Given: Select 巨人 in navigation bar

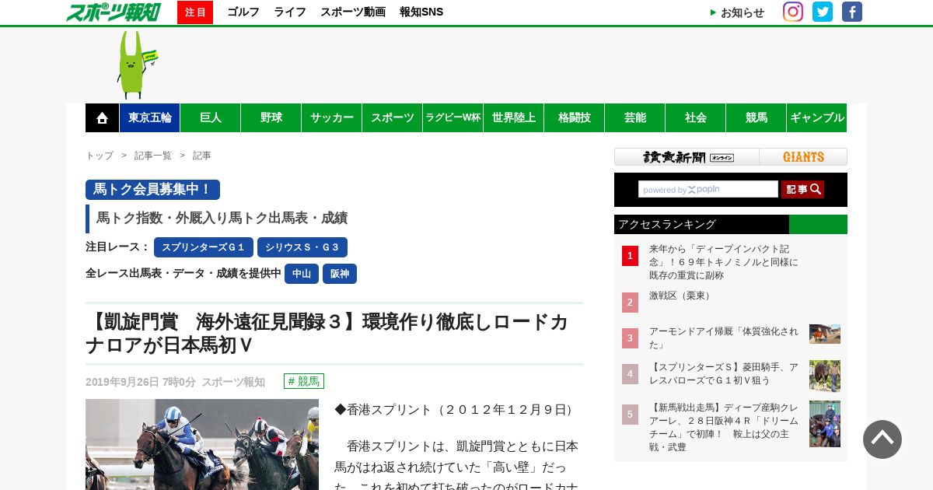Looking at the screenshot, I should click(211, 117).
